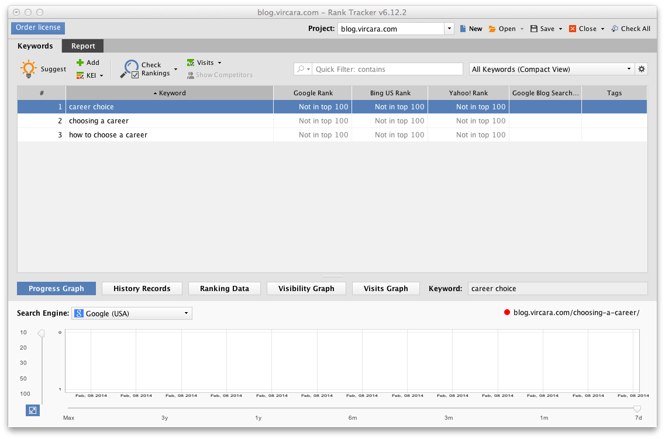Click the Close project red icon
665x439 pixels.
tap(573, 29)
